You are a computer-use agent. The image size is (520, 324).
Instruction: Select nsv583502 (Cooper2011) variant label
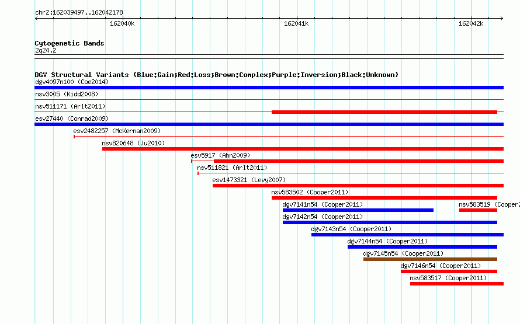tap(310, 192)
